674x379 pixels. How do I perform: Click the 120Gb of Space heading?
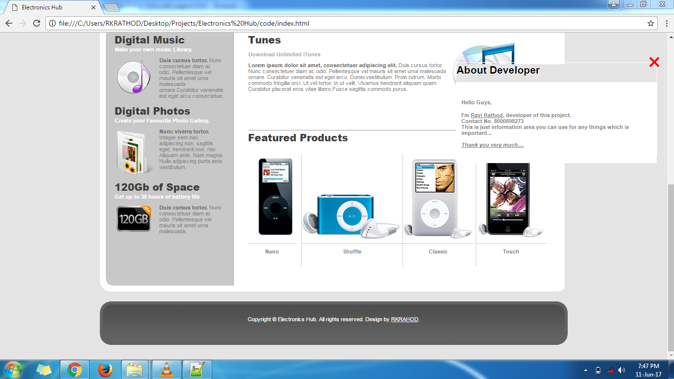coord(157,187)
